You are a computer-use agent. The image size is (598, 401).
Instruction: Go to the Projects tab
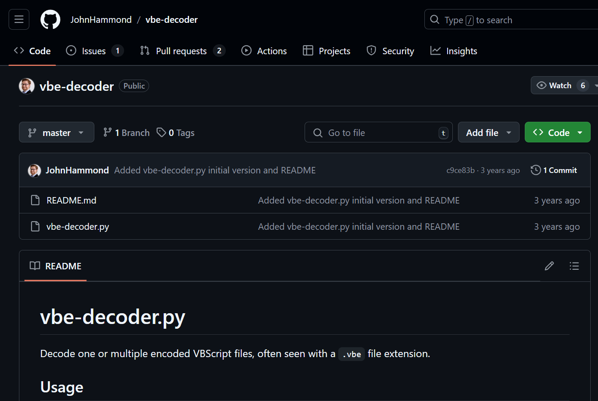327,51
